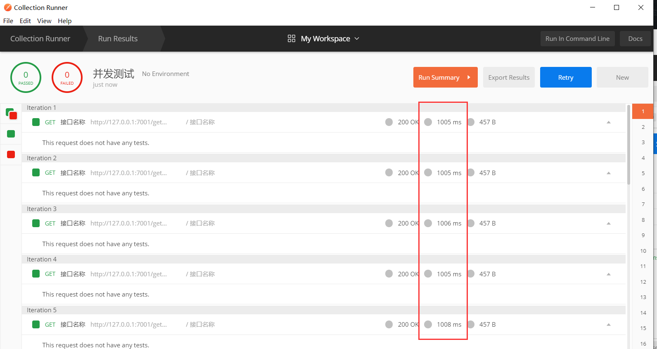The height and width of the screenshot is (349, 657).
Task: Click the gray dot beside 200 OK in Iteration 1
Action: (x=389, y=122)
